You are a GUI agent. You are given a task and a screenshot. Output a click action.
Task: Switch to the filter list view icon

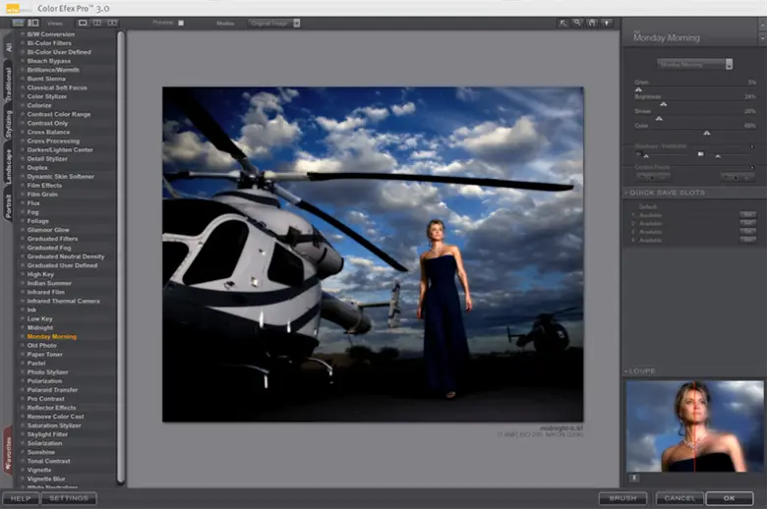18,23
